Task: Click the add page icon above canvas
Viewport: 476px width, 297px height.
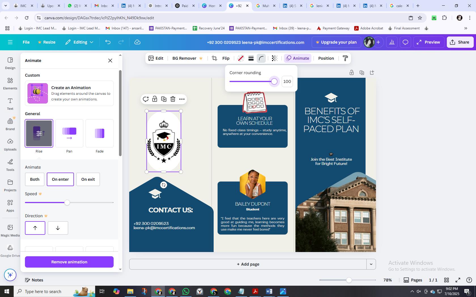Action: point(372,73)
